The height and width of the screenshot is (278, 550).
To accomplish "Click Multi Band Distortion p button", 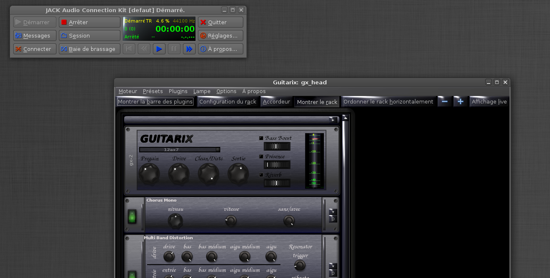I will [x=333, y=273].
